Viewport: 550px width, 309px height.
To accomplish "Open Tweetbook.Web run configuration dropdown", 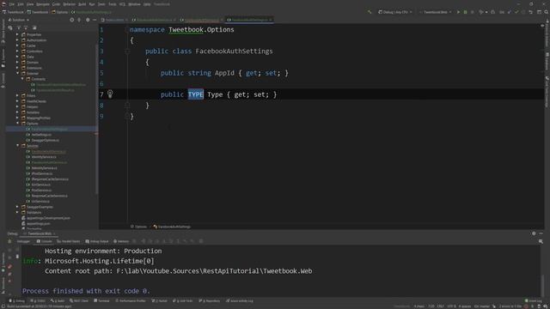I will [x=436, y=12].
